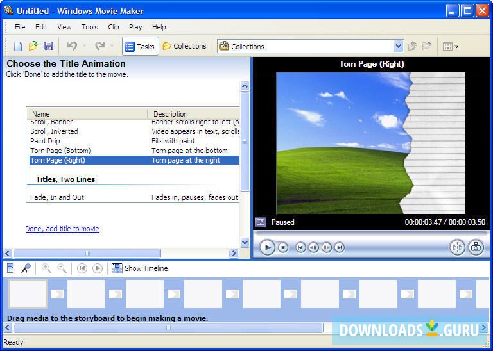The width and height of the screenshot is (493, 351).
Task: Toggle the Tasks pane button
Action: pos(140,46)
